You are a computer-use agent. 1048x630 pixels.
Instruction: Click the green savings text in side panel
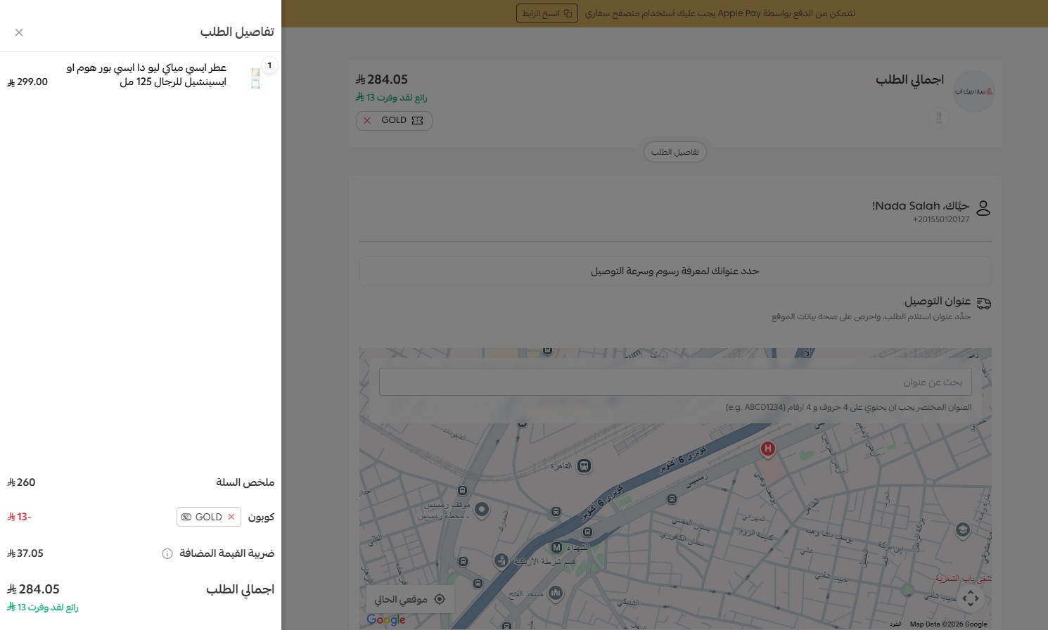pyautogui.click(x=43, y=607)
